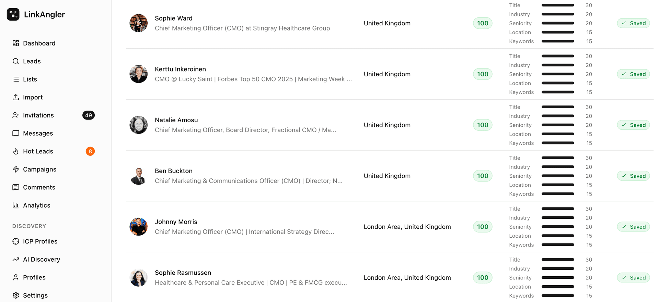Screen dimensions: 659x302
Task: Click the Analytics bar chart icon
Action: [16, 205]
